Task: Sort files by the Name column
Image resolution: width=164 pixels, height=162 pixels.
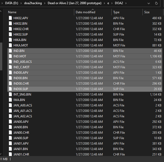Action: (x=12, y=12)
